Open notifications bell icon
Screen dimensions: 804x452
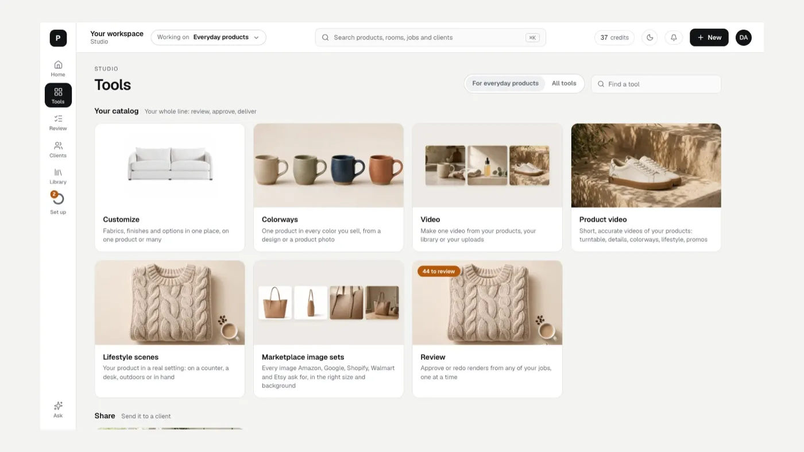tap(674, 37)
